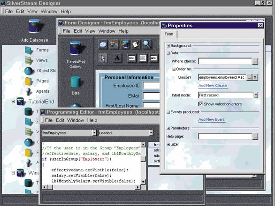Expand the Parameters section
This screenshot has width=275, height=206.
(168, 128)
